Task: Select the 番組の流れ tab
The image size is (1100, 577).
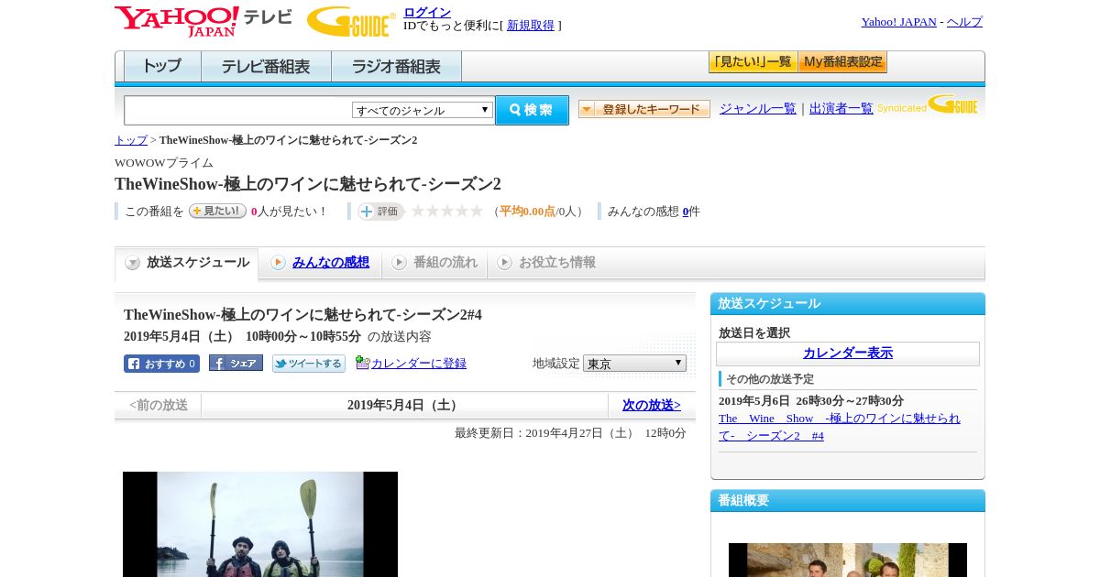Action: click(434, 263)
